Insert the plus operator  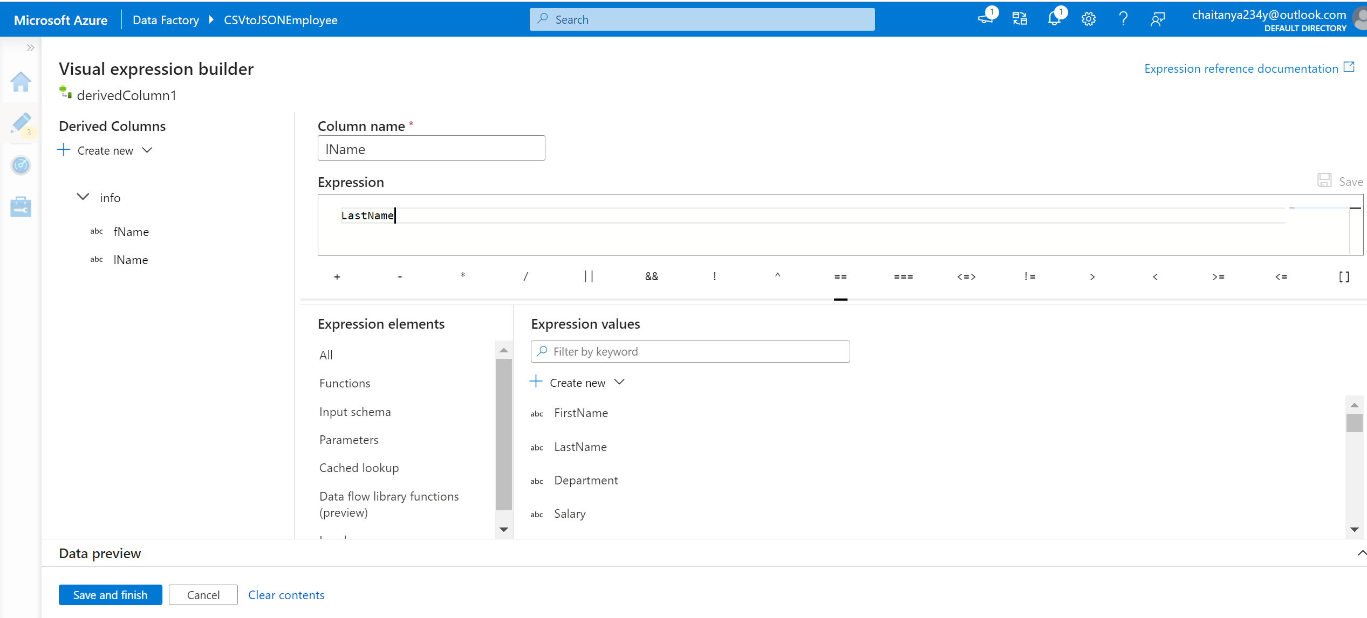coord(337,276)
